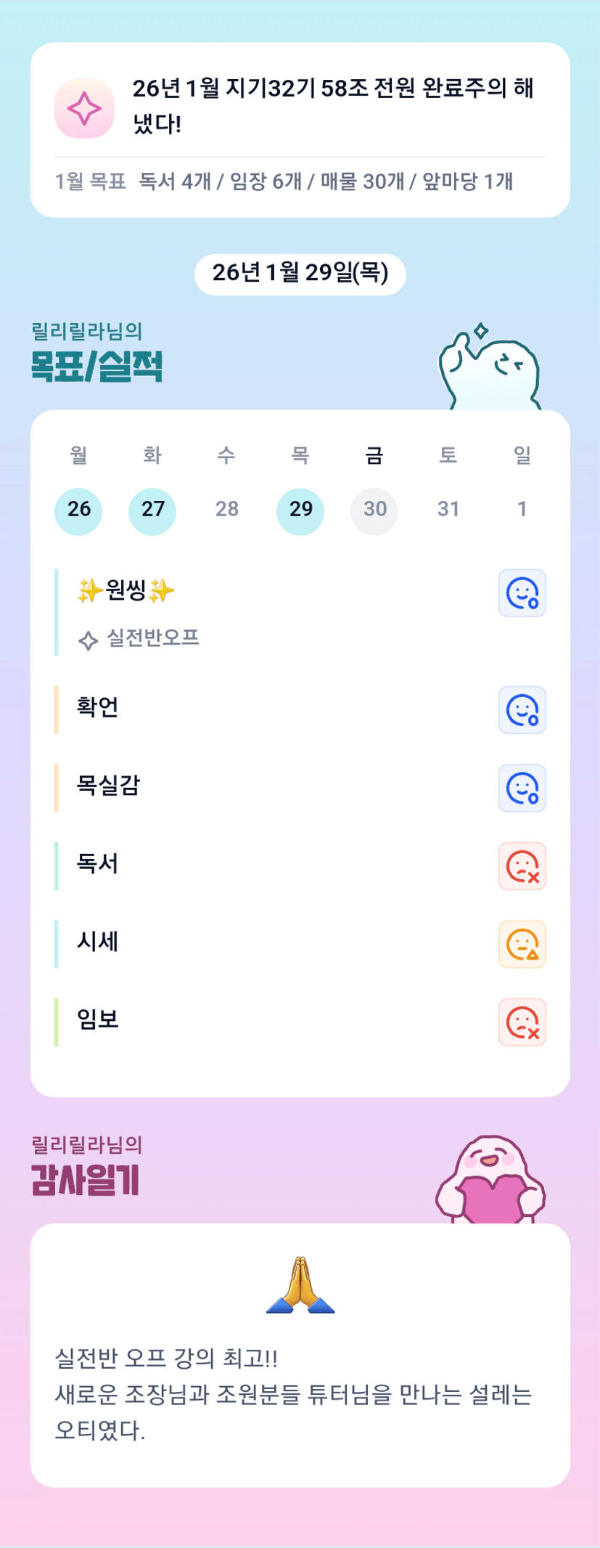Click the white thumbs-up ghost mascot
The height and width of the screenshot is (1548, 600).
490,370
